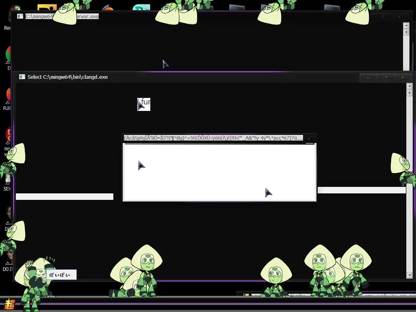
Task: Close the garbled-title dialog box
Action: (x=309, y=138)
